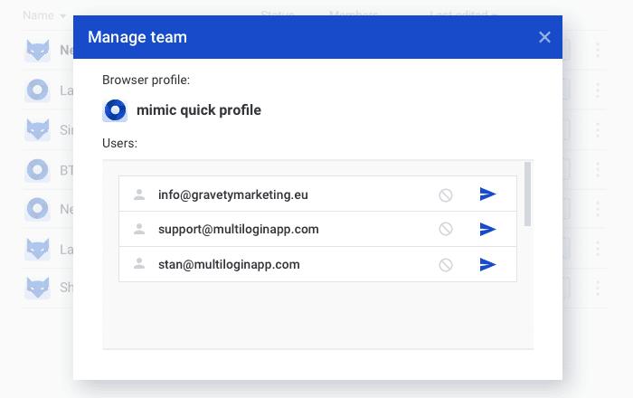This screenshot has height=398, width=633.
Task: Open more options menu for 'BT' row
Action: pos(598,169)
